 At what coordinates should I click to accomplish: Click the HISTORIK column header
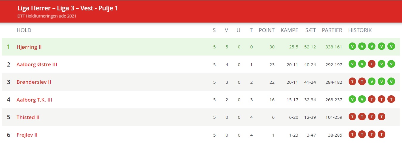(x=360, y=30)
